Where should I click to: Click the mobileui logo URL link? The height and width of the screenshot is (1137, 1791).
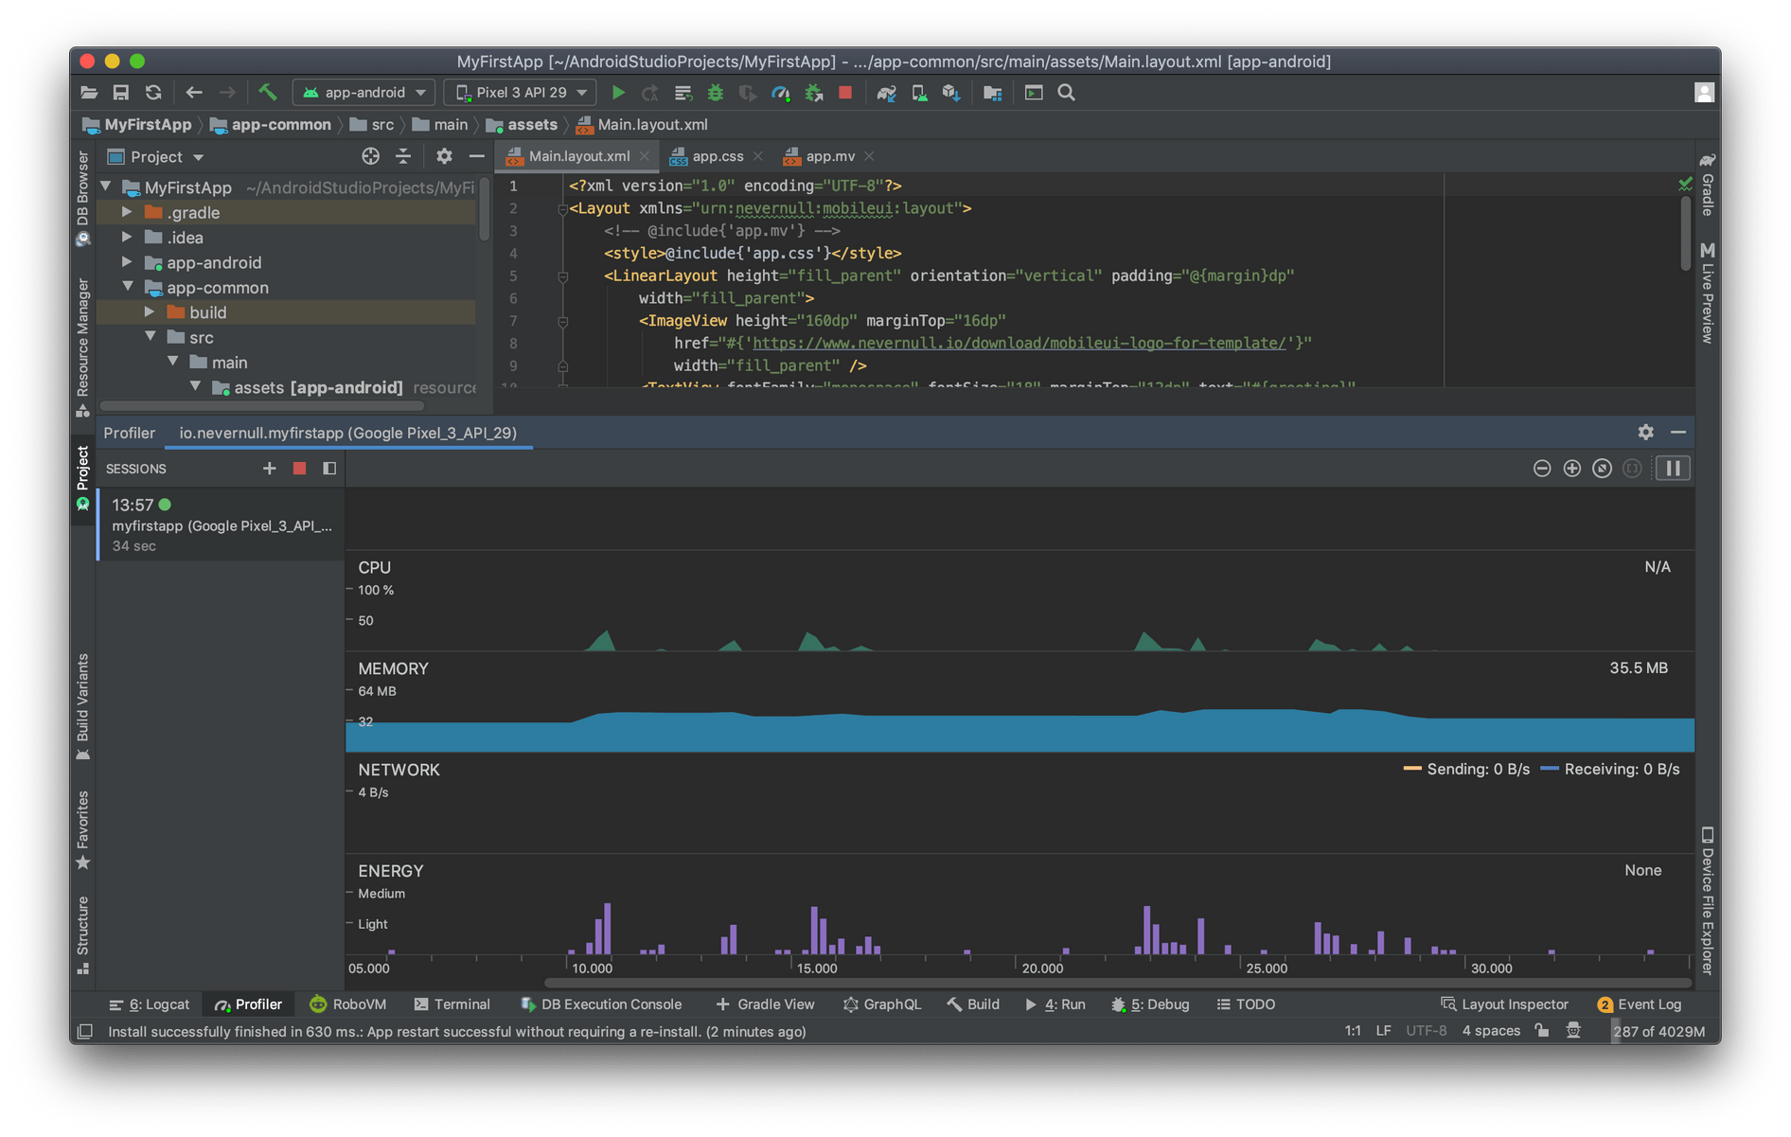(1019, 343)
